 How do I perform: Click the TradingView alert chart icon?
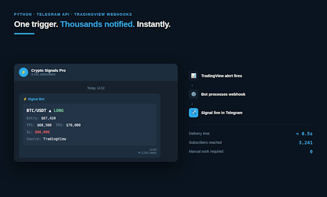(x=193, y=76)
